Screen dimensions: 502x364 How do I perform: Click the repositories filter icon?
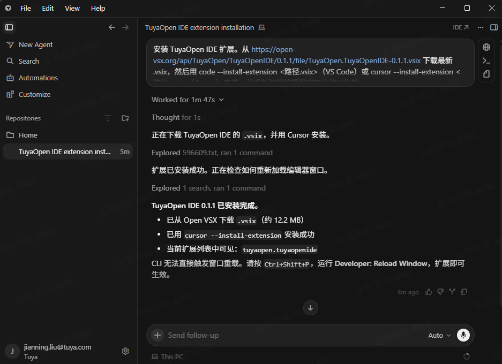(x=108, y=118)
